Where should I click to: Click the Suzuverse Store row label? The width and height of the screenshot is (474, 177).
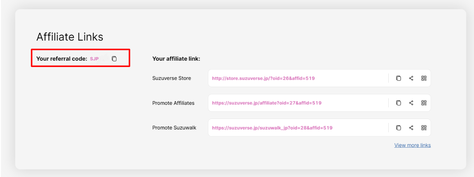click(x=172, y=78)
